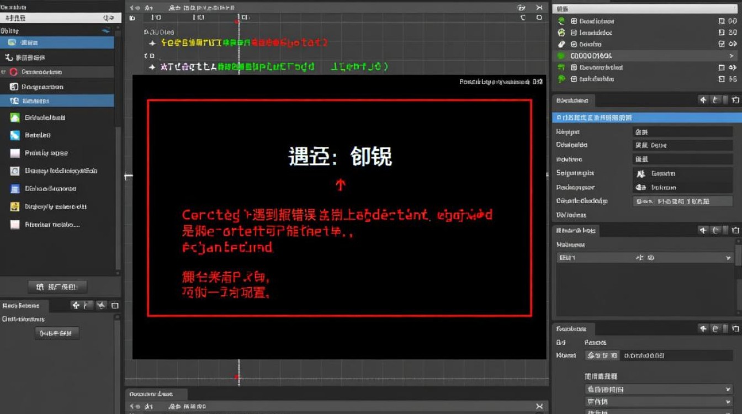Select the tab of upper right properties panel
The image size is (742, 414).
pos(574,100)
